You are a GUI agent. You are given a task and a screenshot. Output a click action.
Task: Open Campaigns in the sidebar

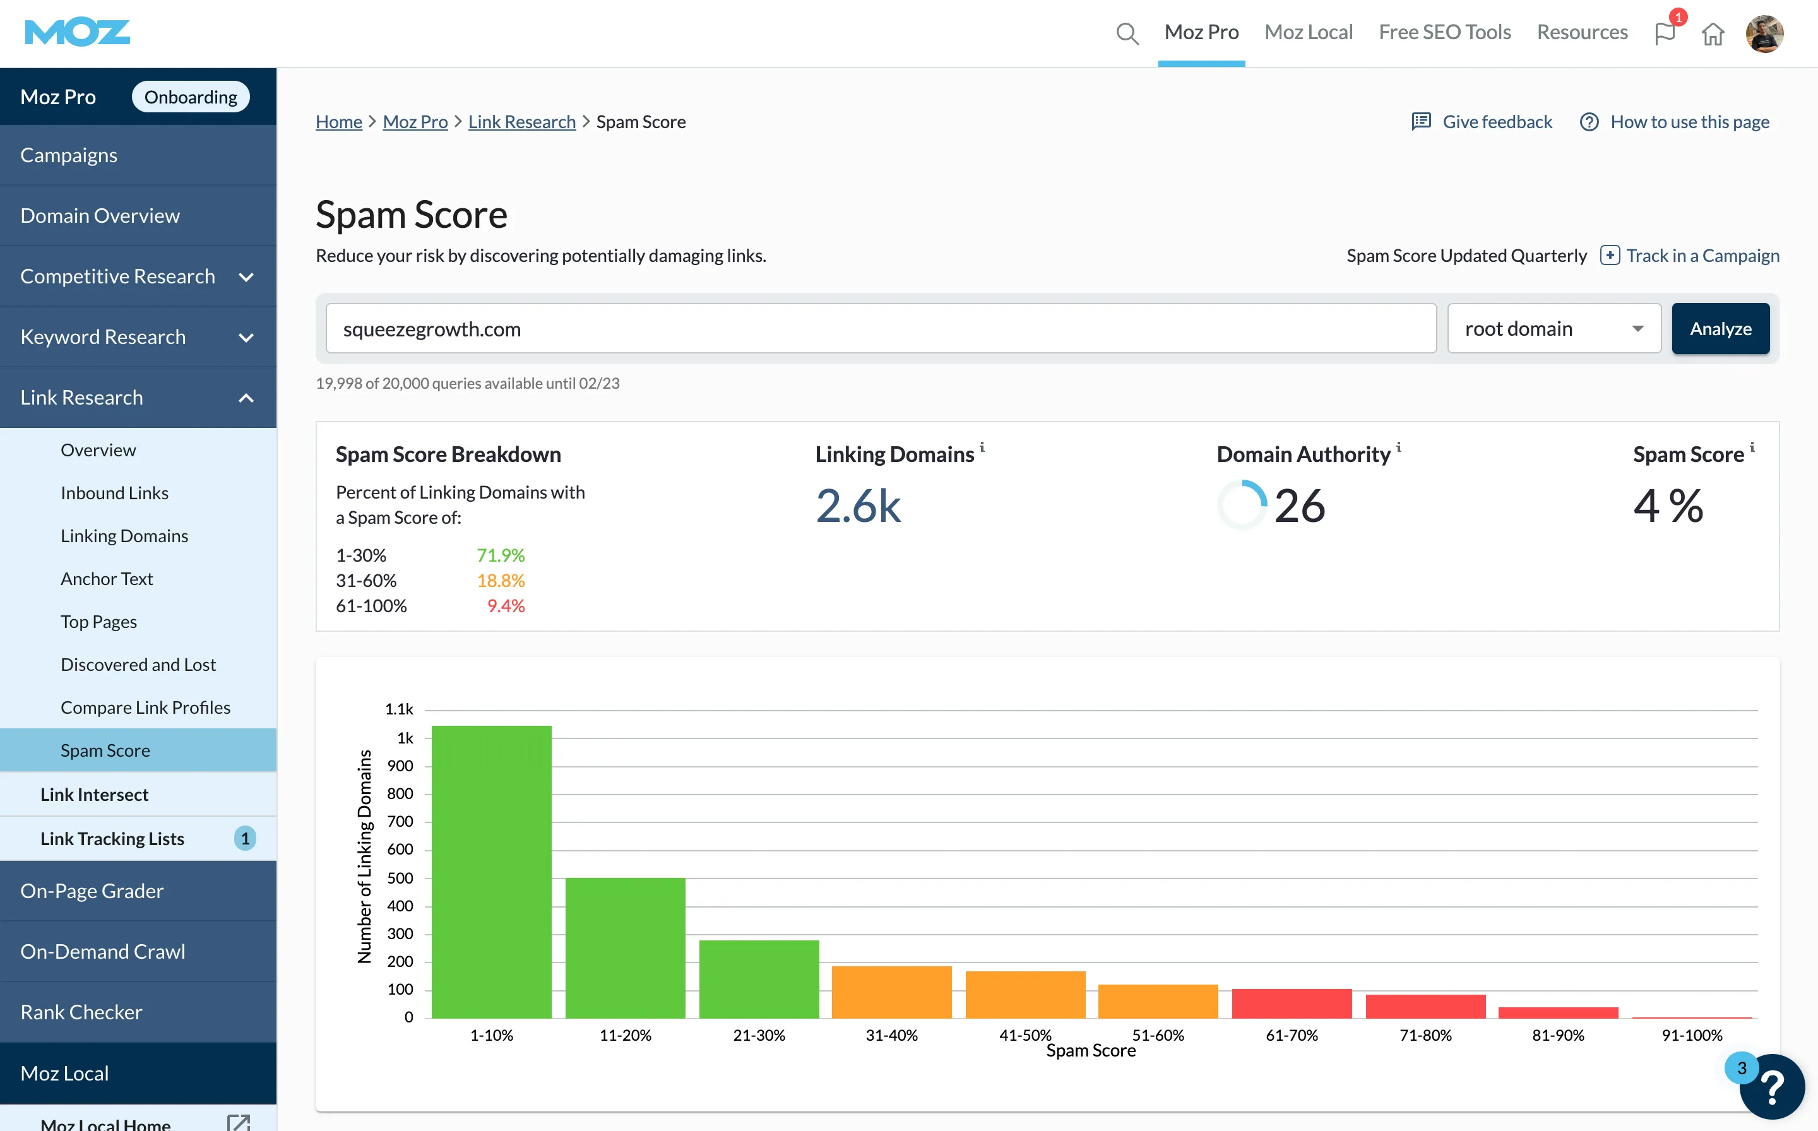138,155
